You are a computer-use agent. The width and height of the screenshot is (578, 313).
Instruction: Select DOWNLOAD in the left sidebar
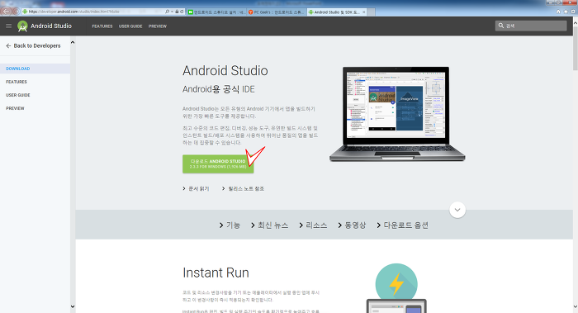[x=35, y=69]
